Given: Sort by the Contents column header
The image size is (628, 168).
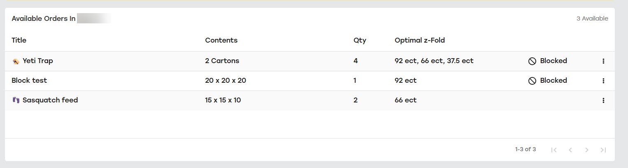Looking at the screenshot, I should point(221,40).
